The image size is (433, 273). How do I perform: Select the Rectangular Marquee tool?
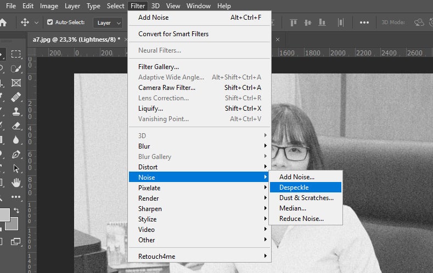[16, 54]
